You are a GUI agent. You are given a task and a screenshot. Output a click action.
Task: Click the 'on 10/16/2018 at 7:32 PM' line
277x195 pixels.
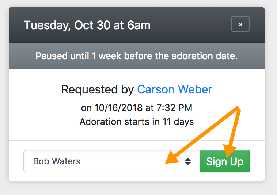click(136, 108)
